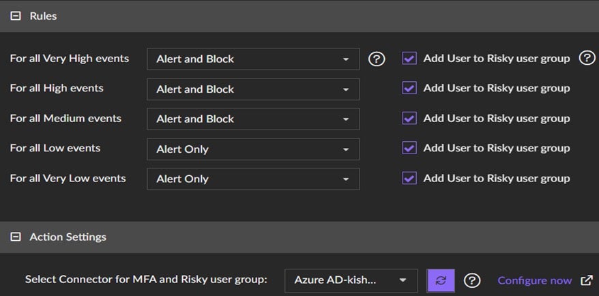Click help icon next to first Risky user group
This screenshot has width=599, height=296.
(587, 58)
